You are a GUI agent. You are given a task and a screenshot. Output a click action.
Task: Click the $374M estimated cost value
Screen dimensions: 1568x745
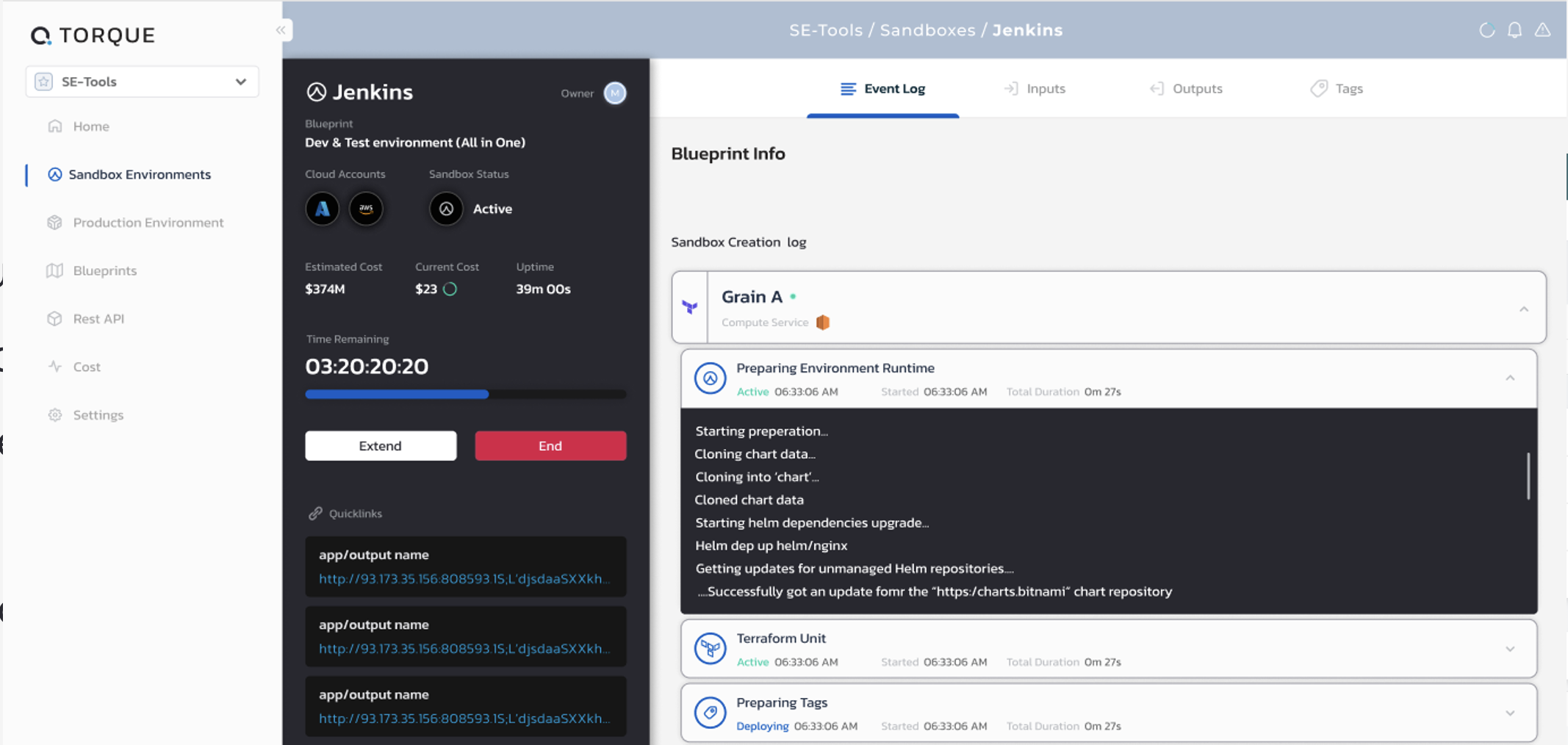pos(325,289)
